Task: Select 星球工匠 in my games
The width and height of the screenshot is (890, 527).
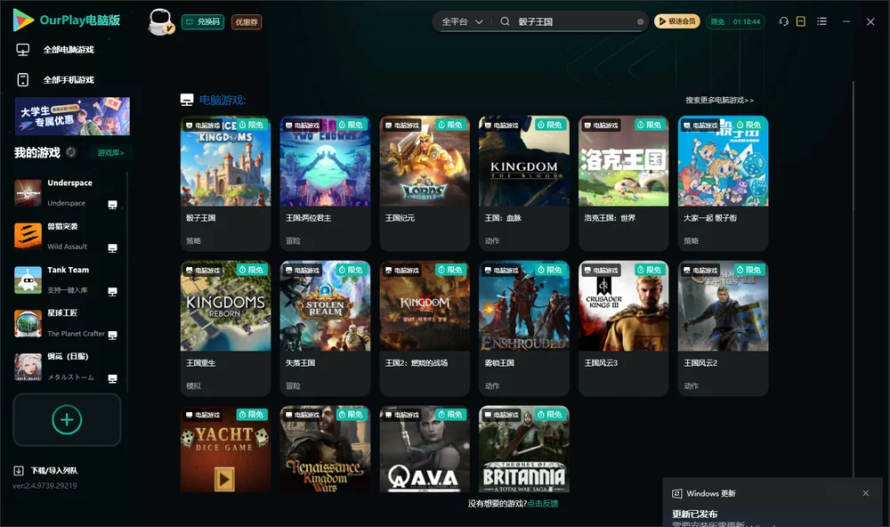Action: tap(67, 323)
